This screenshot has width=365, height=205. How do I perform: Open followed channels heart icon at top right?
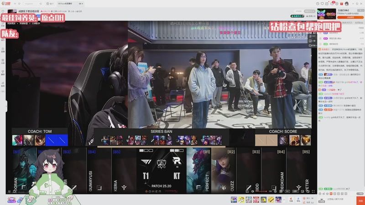322,4
